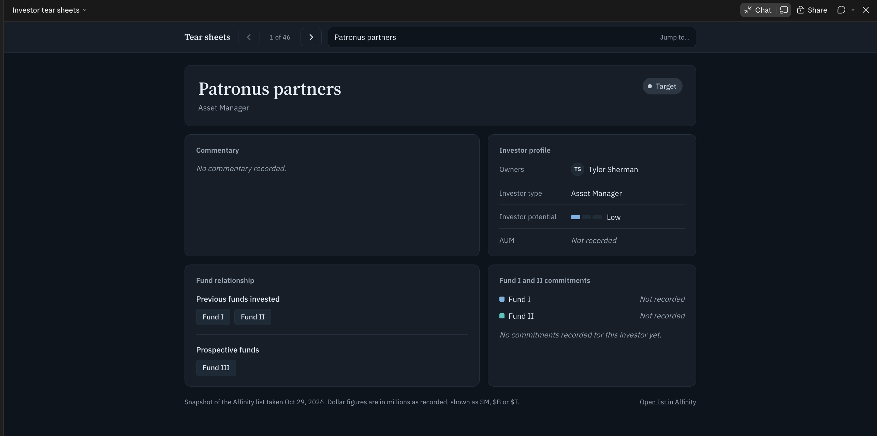Open Investor tear sheets title dropdown
The height and width of the screenshot is (436, 877).
click(x=49, y=10)
